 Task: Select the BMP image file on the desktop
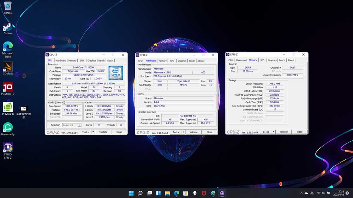[24, 112]
